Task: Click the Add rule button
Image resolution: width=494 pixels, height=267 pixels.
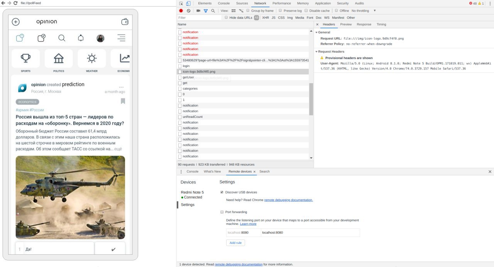Action: point(235,243)
